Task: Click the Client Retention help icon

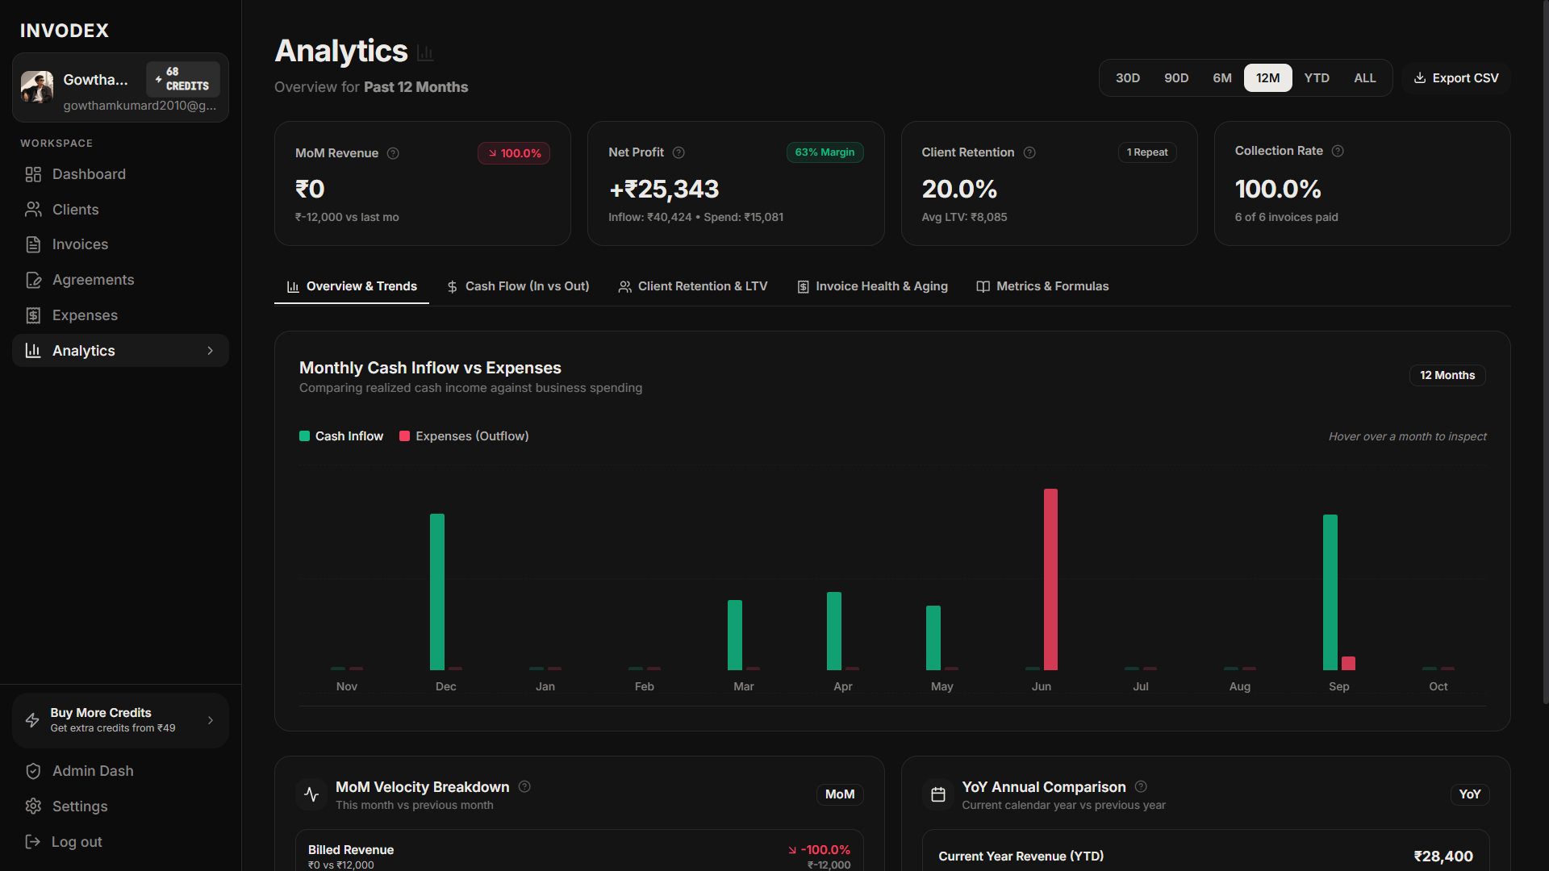Action: (1029, 152)
